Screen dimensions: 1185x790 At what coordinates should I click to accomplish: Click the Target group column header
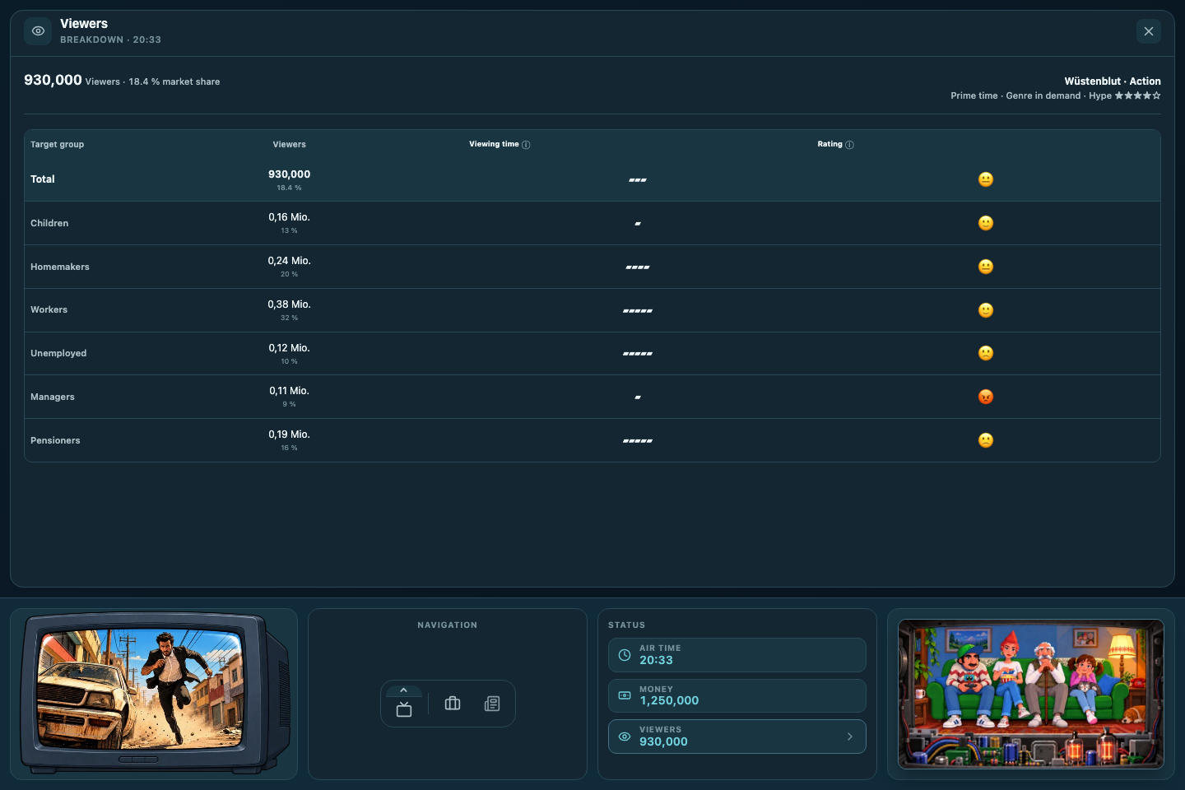(x=58, y=145)
